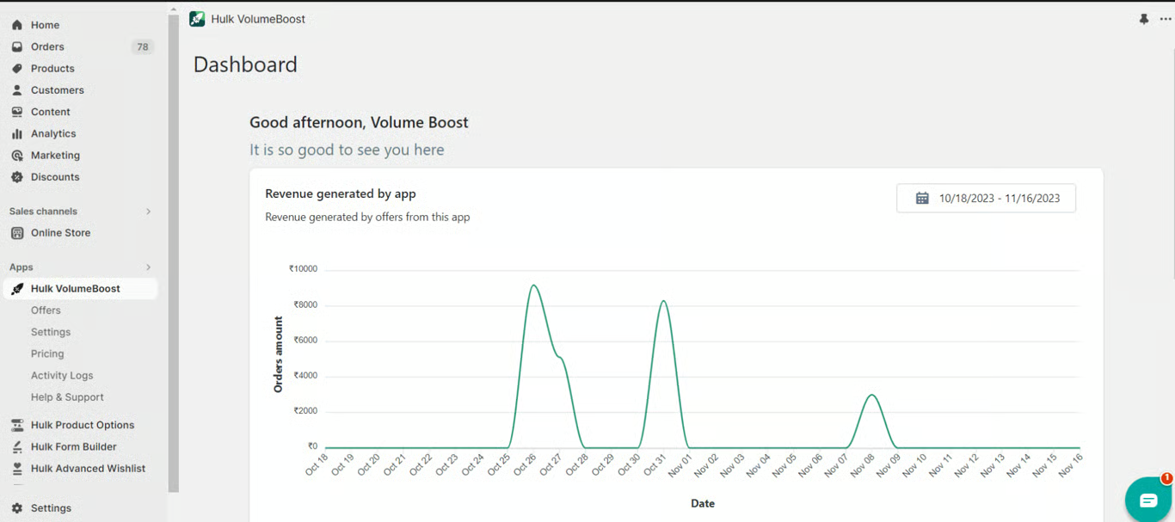
Task: Click the Hulk Advanced Wishlist icon
Action: (17, 468)
